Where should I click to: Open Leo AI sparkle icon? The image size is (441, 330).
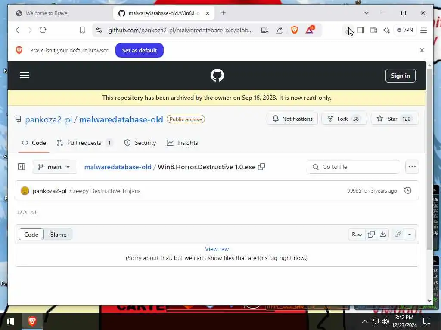coord(387,30)
